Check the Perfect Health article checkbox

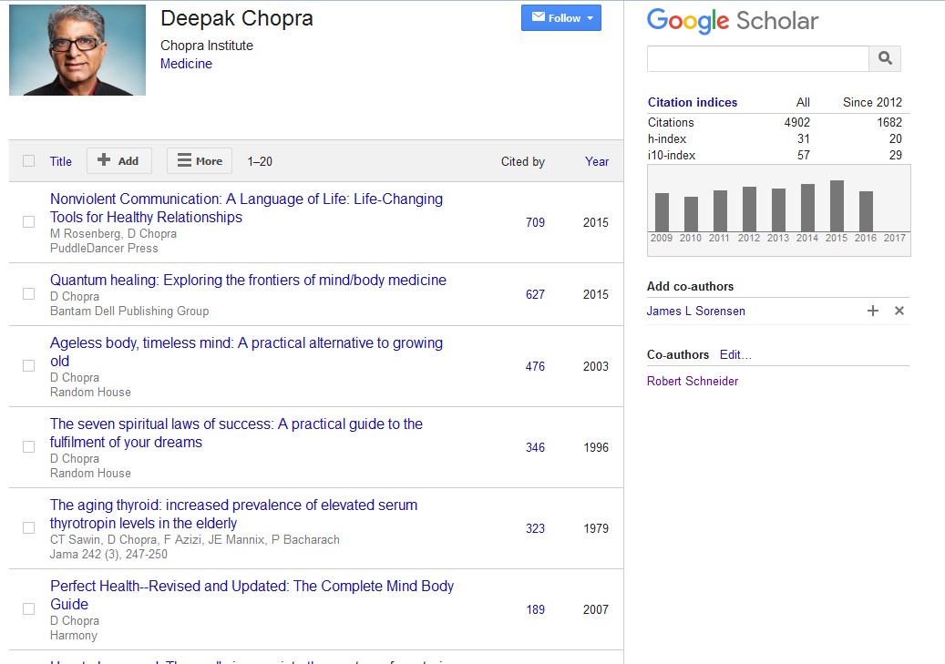(x=28, y=608)
